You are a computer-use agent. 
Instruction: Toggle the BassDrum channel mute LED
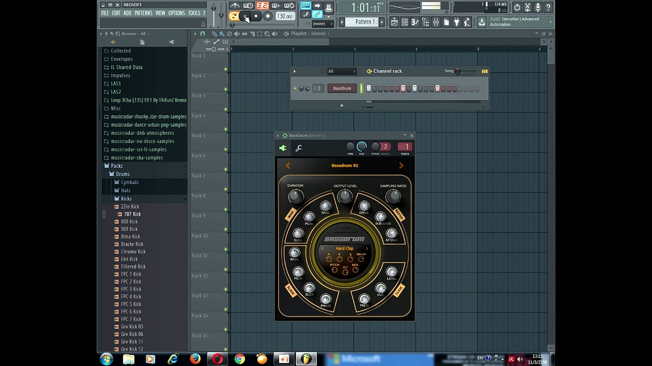(295, 88)
